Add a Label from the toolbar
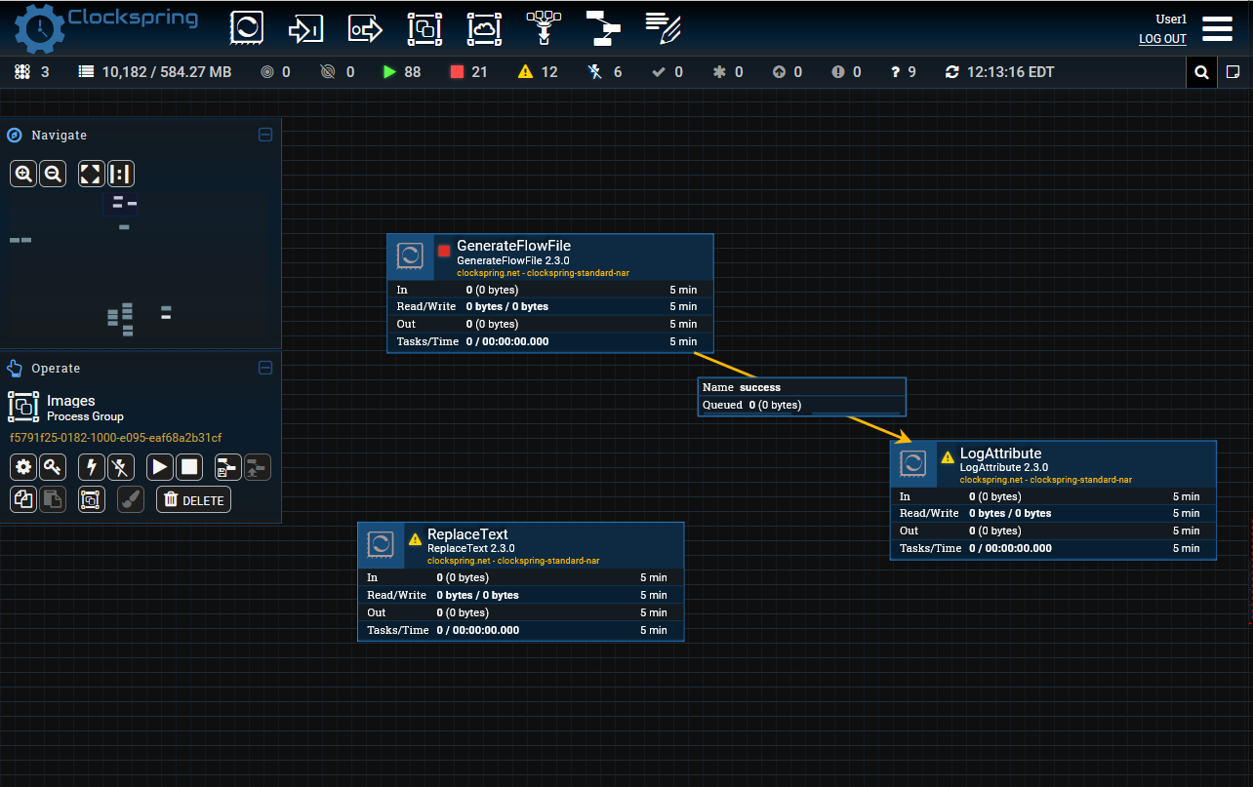Image resolution: width=1253 pixels, height=787 pixels. (663, 28)
